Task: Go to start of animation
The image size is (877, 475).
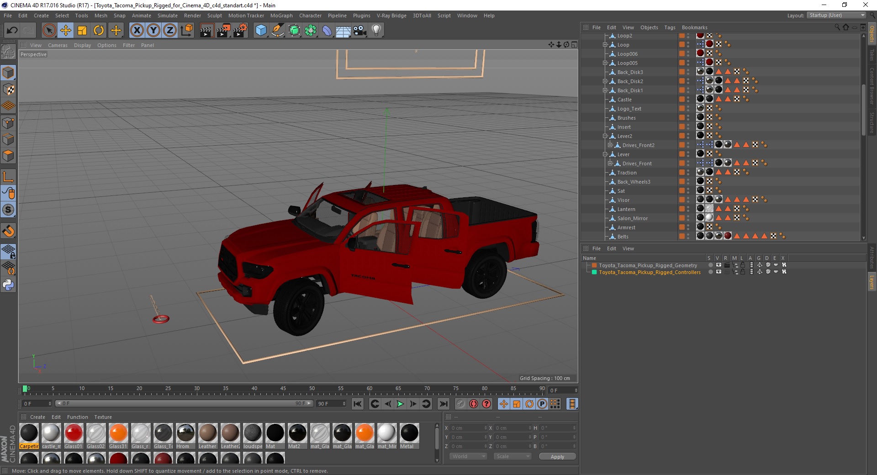Action: coord(358,404)
